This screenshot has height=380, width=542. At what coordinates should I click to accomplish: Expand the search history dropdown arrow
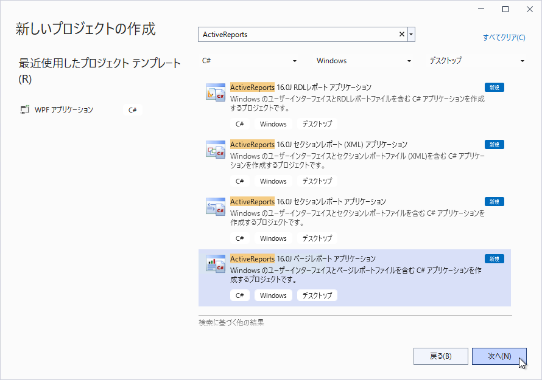click(412, 35)
